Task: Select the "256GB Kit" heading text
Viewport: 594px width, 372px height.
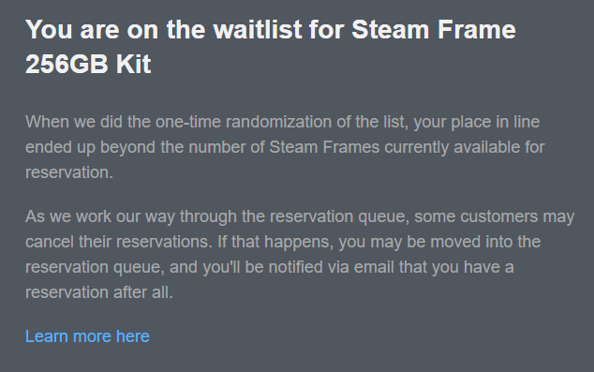Action: tap(88, 64)
